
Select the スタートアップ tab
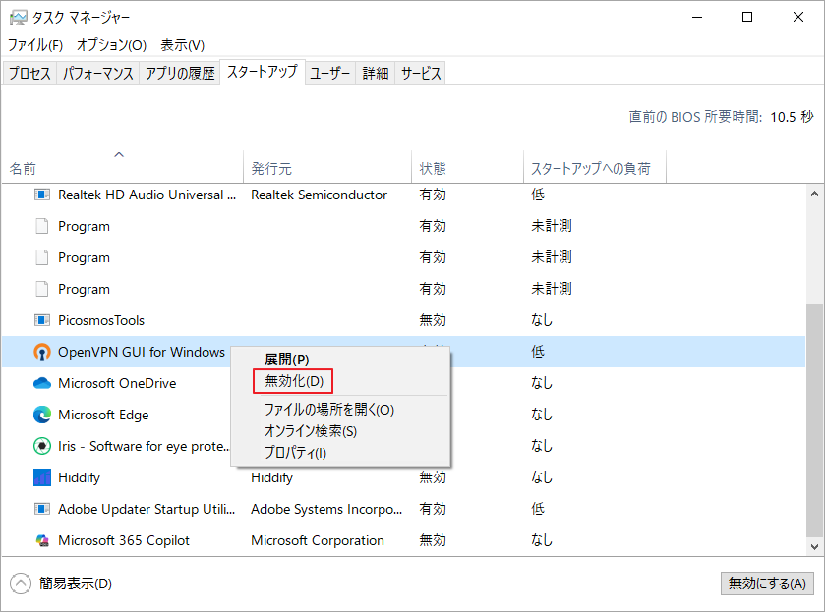point(263,72)
